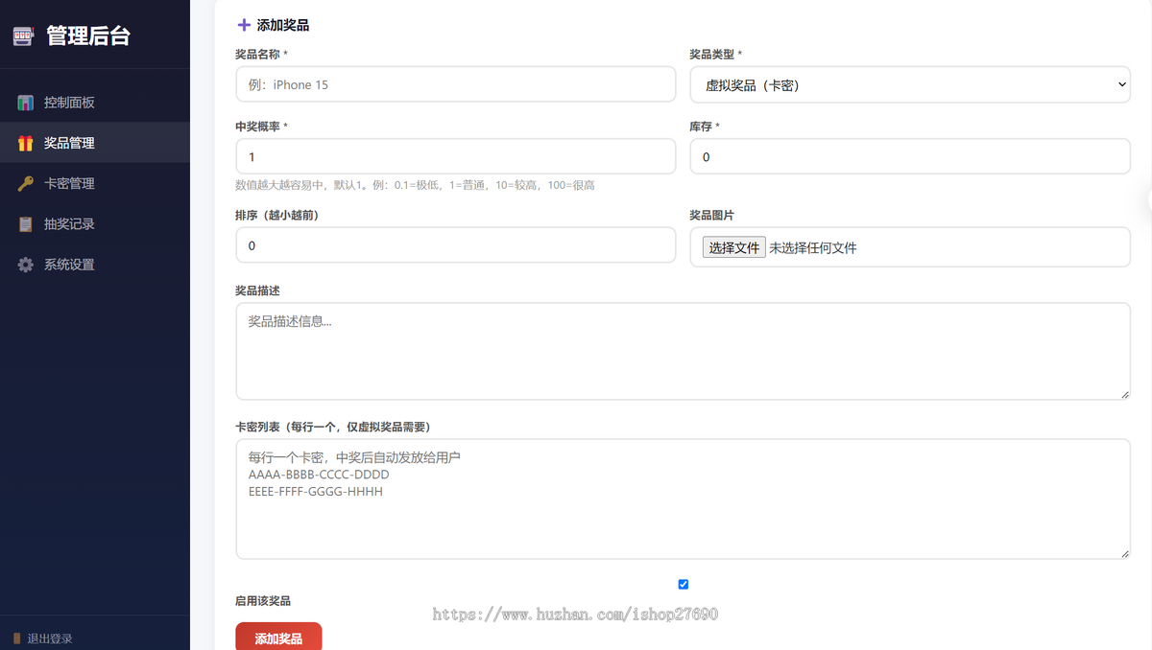Click the 管理后台 title text

[x=88, y=36]
